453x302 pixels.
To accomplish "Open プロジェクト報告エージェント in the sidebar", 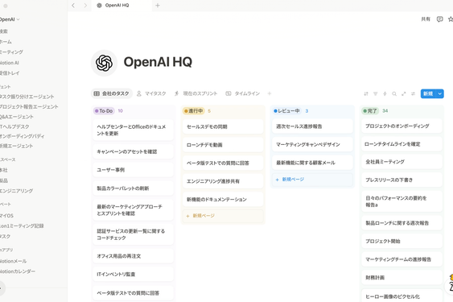I will click(29, 107).
